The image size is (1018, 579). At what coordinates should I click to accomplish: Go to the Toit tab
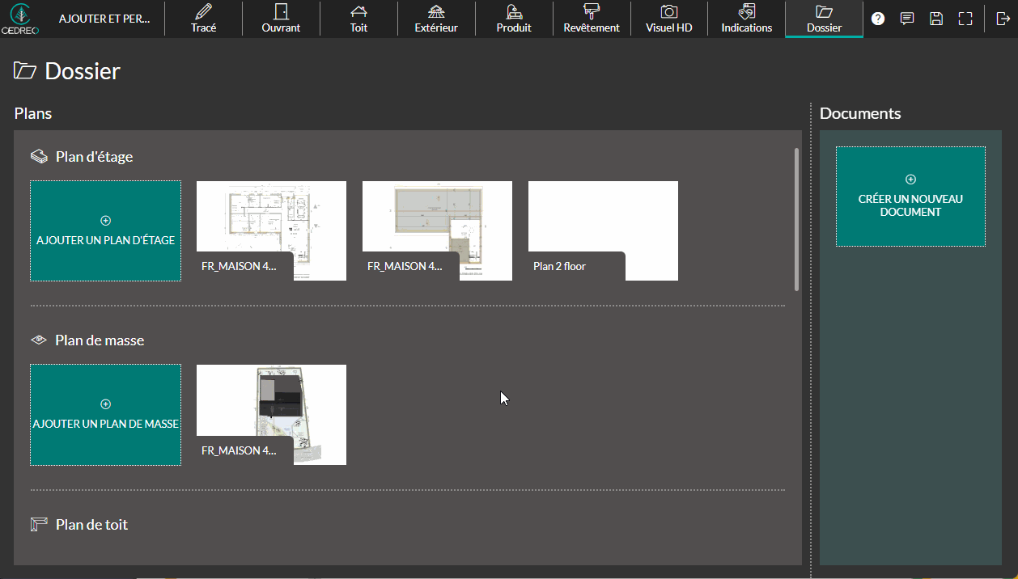[x=358, y=19]
